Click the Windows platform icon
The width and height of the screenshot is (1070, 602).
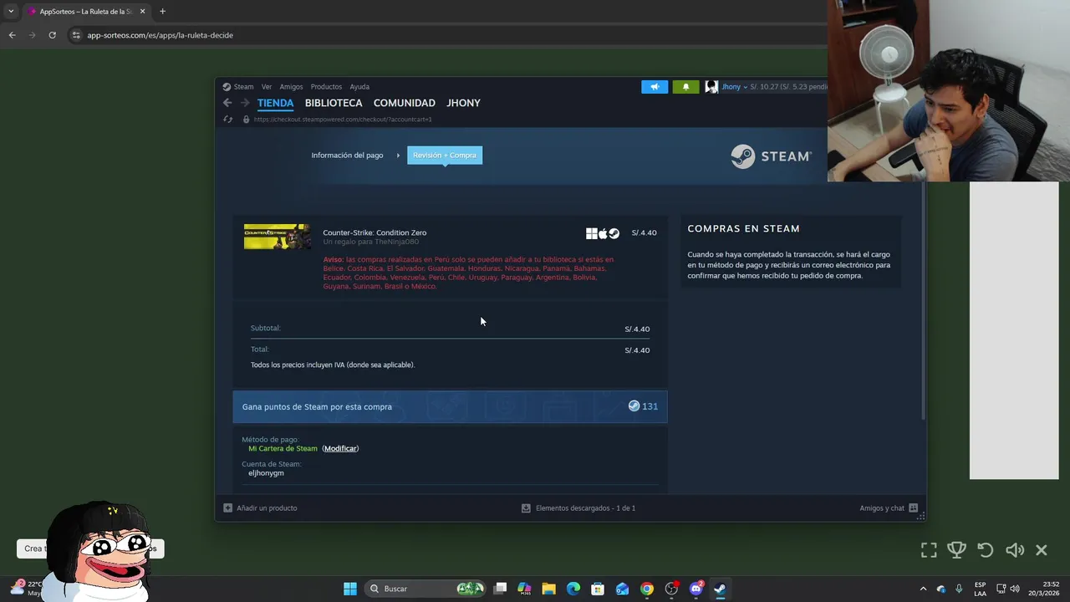(x=592, y=233)
